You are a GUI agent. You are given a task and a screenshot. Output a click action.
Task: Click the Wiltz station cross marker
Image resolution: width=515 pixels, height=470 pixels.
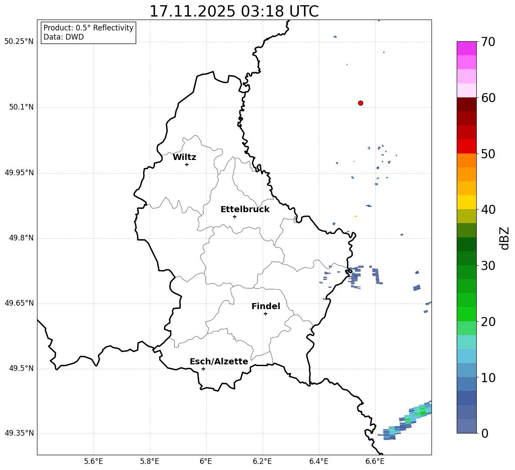point(187,164)
